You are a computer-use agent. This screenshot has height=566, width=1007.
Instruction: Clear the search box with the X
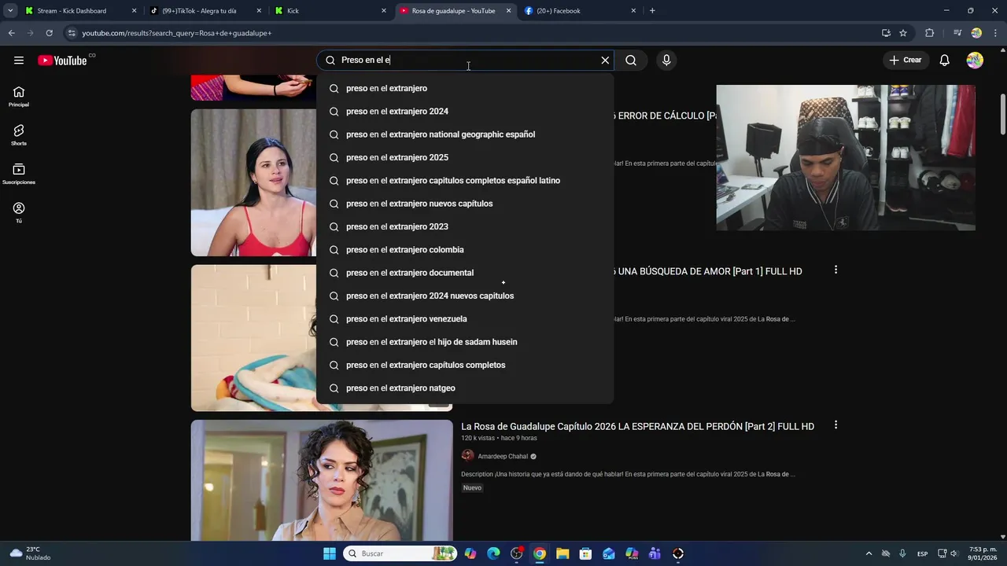tap(605, 61)
